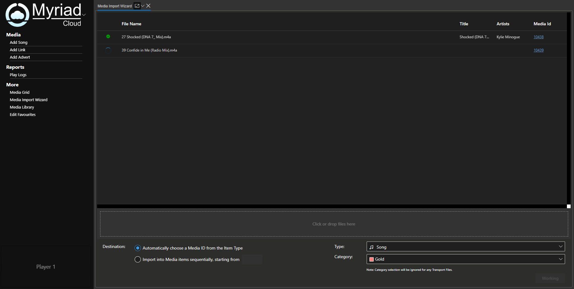This screenshot has width=574, height=289.
Task: Enable the starting Media ID number field
Action: coord(252,259)
